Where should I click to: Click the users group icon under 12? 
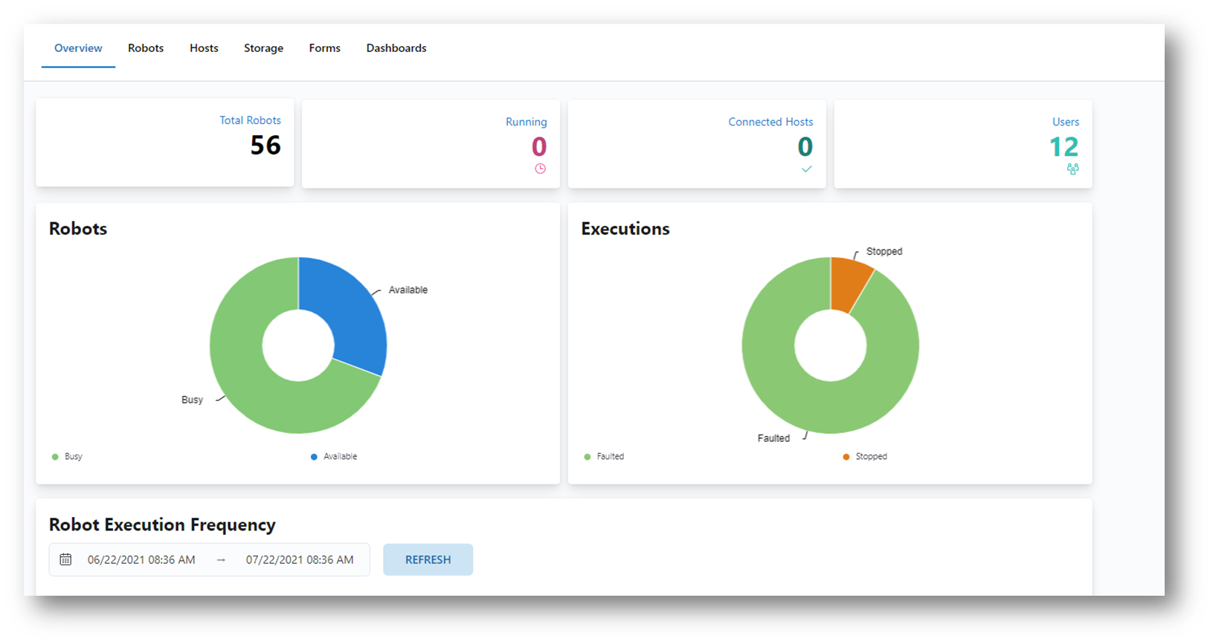pos(1072,169)
